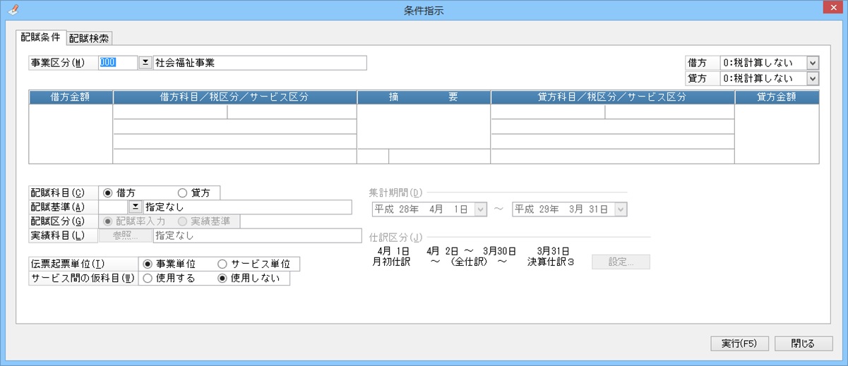Set サービス間の仮科目 to 使用する
The image size is (848, 366).
click(148, 279)
